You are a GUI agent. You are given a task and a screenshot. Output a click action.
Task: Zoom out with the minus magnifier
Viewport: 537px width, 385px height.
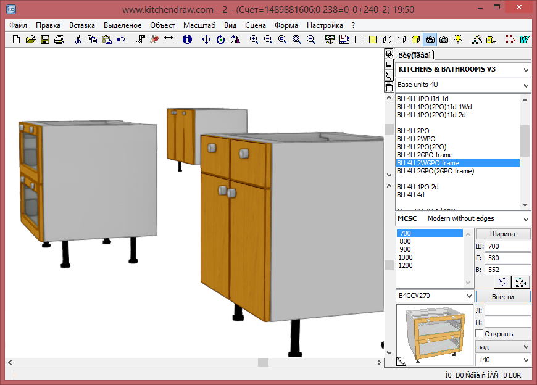point(268,39)
